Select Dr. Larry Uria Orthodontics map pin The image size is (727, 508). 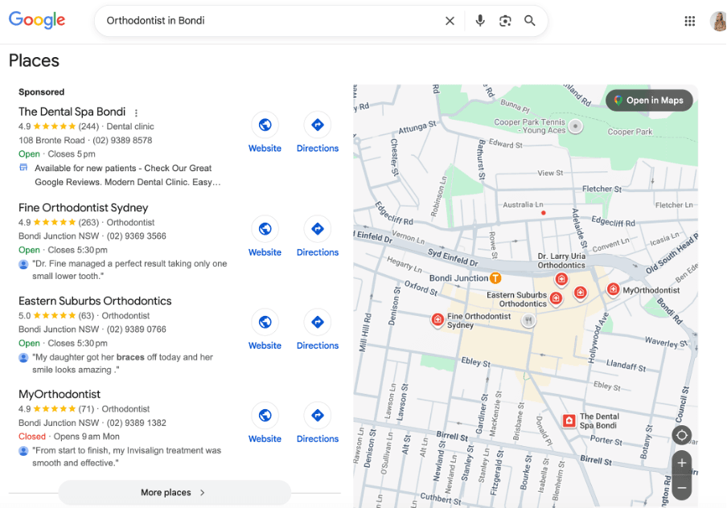[x=561, y=279]
